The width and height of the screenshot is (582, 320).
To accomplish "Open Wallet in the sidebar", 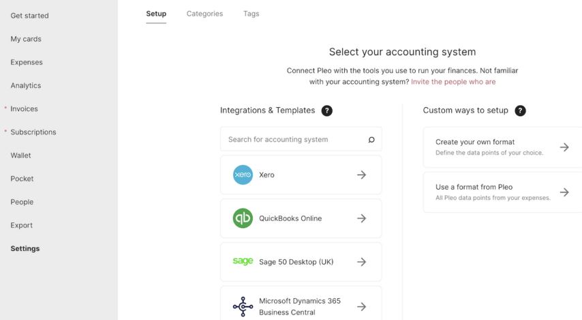I will pos(20,156).
